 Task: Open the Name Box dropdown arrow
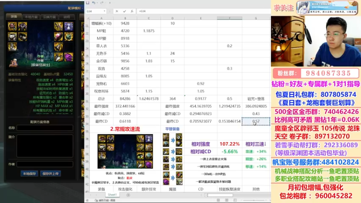[x=104, y=11]
